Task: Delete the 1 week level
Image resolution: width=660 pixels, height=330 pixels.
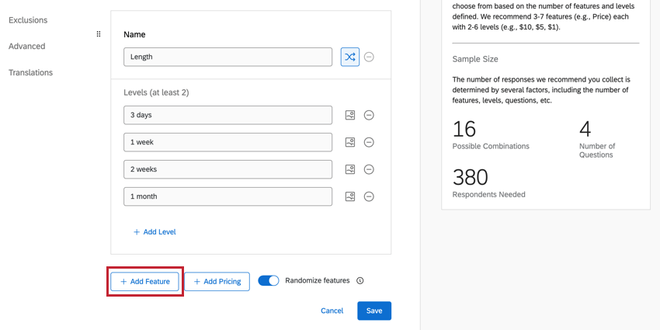Action: coord(370,142)
